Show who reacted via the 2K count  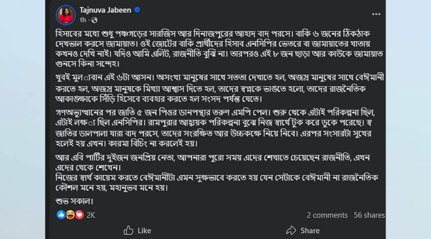pos(91,215)
